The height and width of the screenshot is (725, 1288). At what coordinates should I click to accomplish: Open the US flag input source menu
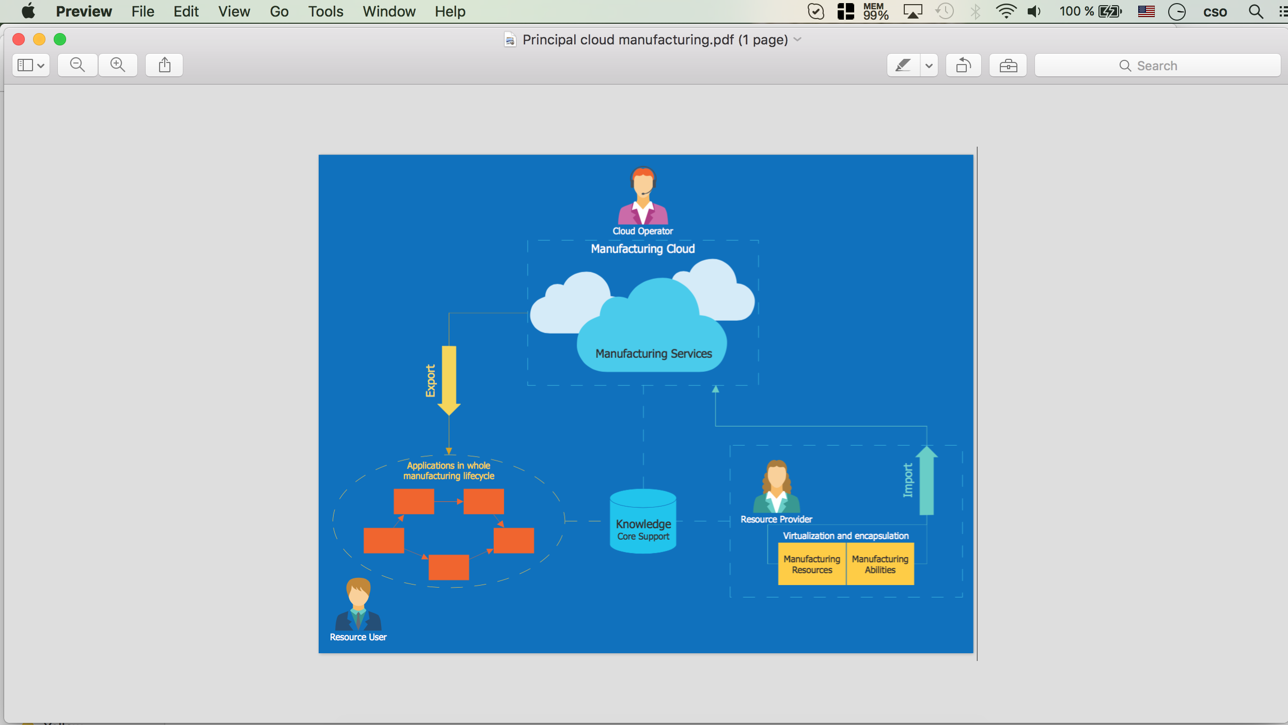click(1146, 11)
